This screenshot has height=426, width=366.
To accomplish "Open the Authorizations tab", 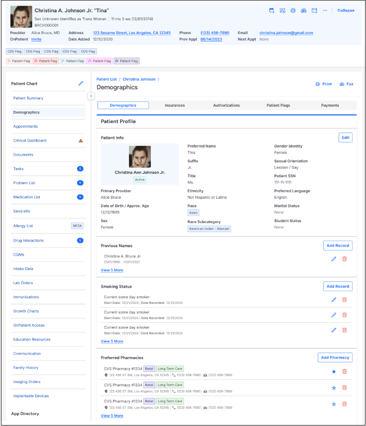I will click(x=226, y=105).
